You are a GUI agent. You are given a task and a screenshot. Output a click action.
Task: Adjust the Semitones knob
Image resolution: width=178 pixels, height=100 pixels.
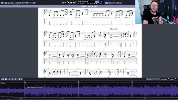169,79
